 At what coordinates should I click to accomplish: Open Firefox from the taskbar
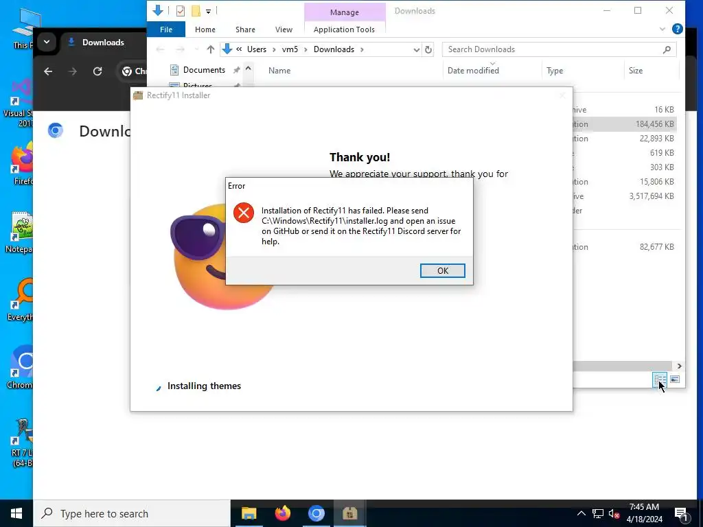[x=282, y=513]
